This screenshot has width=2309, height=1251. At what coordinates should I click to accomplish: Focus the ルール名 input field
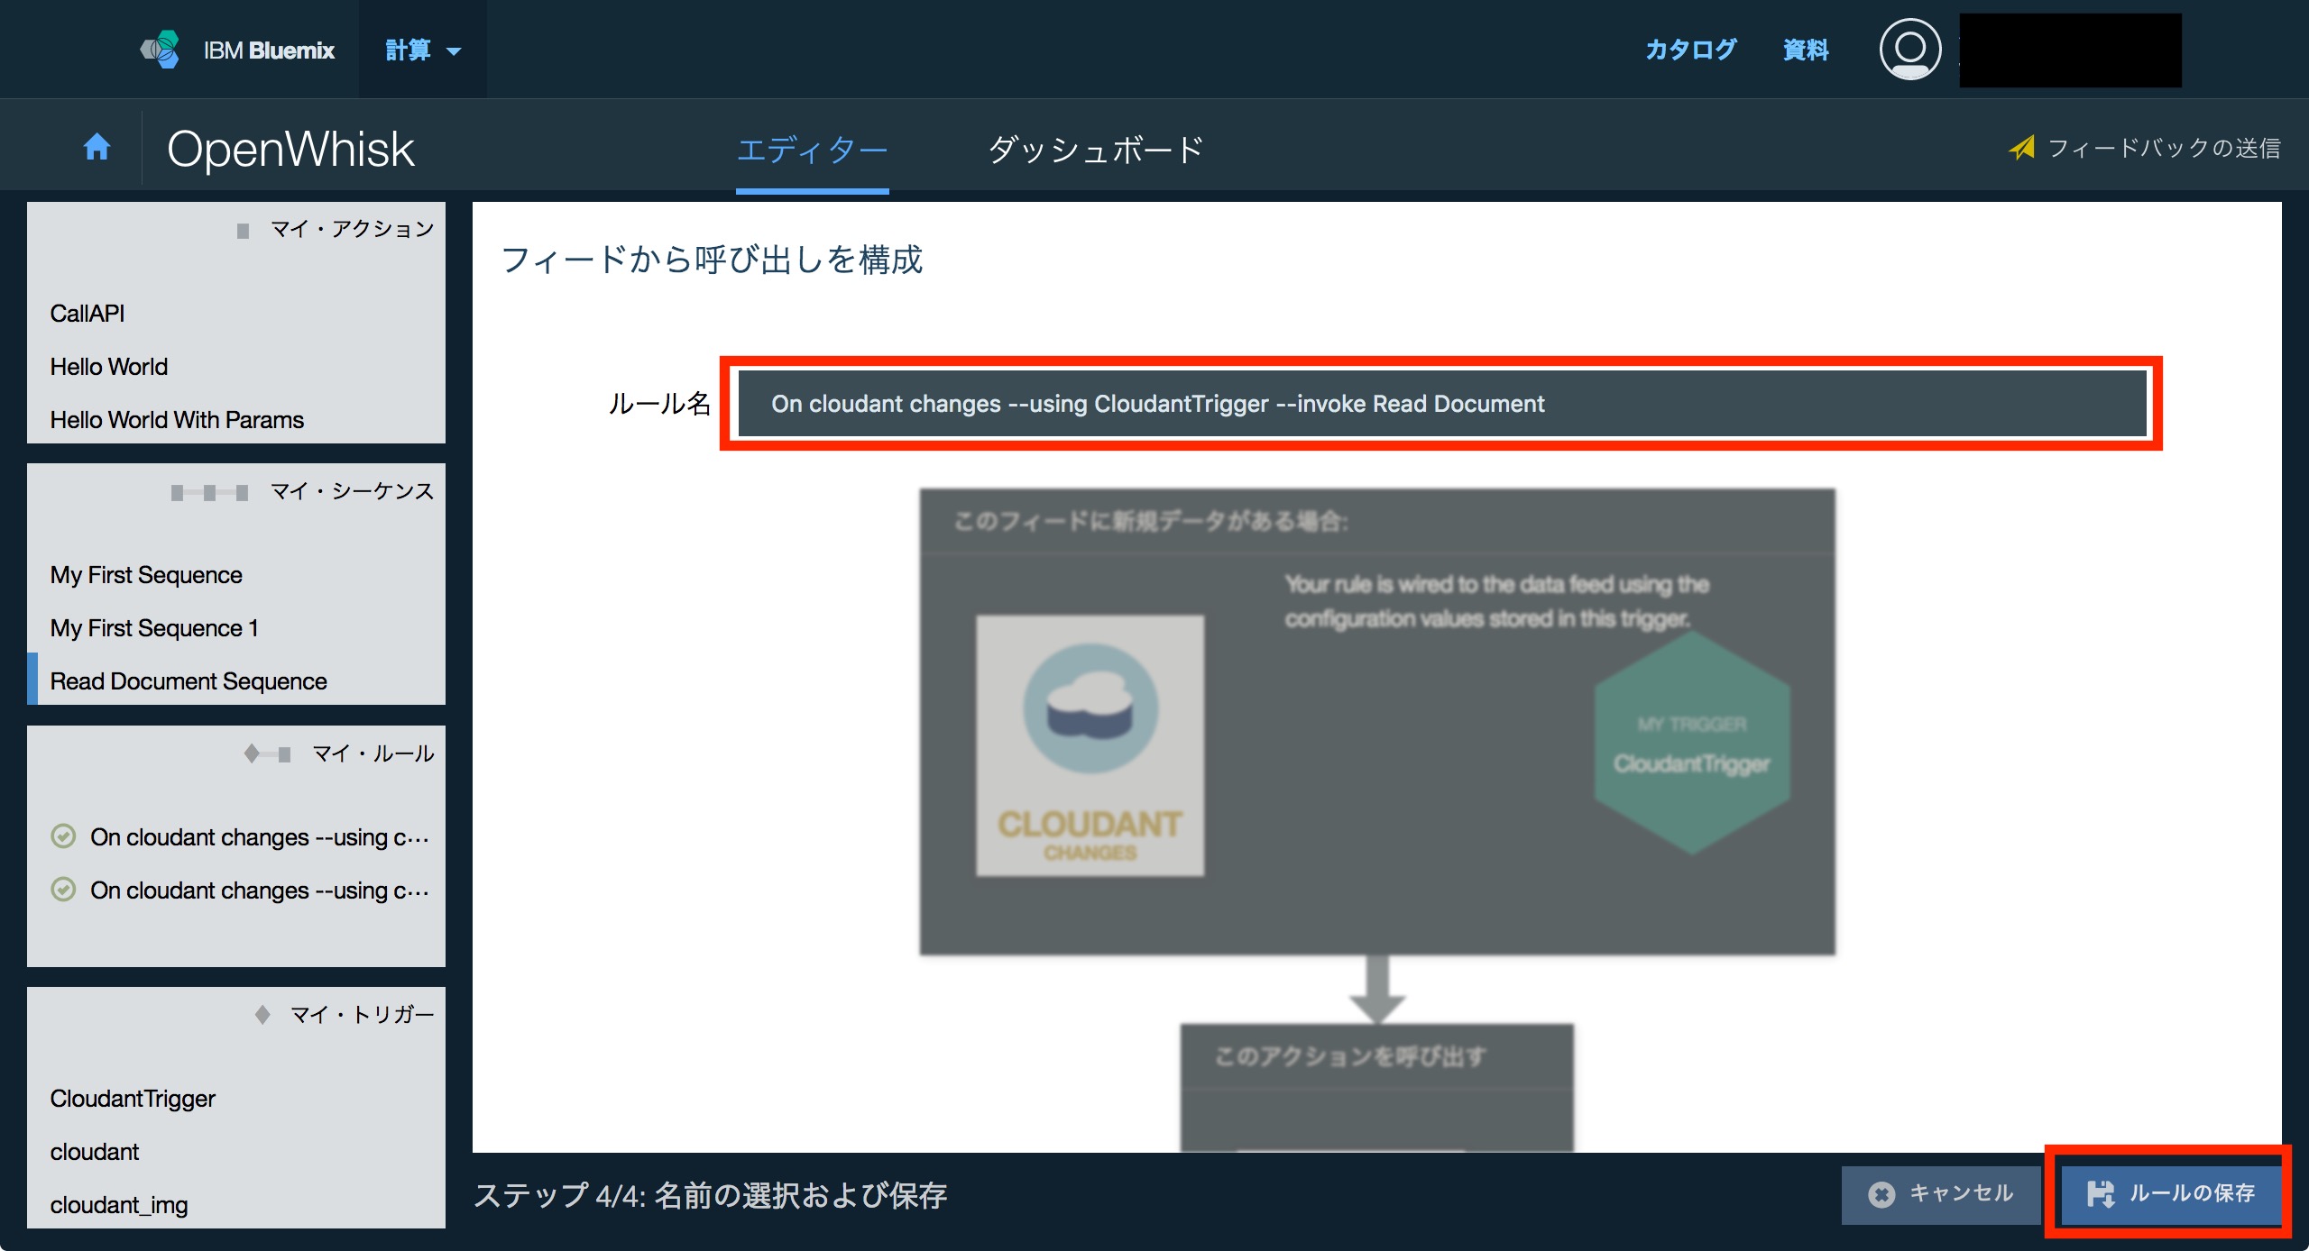[x=1441, y=404]
